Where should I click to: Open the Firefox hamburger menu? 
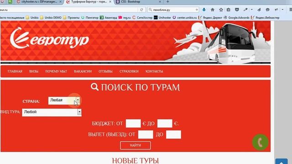click(x=290, y=10)
